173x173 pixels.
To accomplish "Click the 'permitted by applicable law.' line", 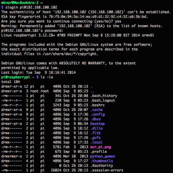I will point(30,68).
